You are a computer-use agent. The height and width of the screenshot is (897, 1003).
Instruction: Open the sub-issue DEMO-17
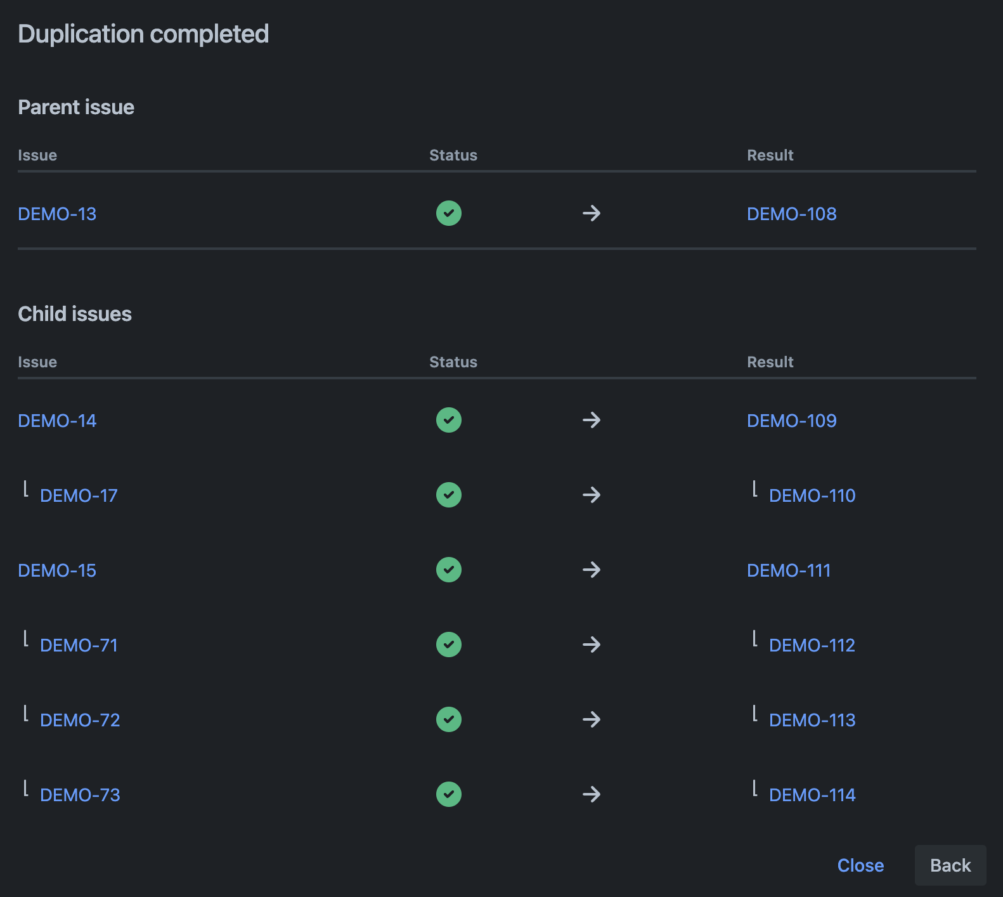tap(79, 496)
